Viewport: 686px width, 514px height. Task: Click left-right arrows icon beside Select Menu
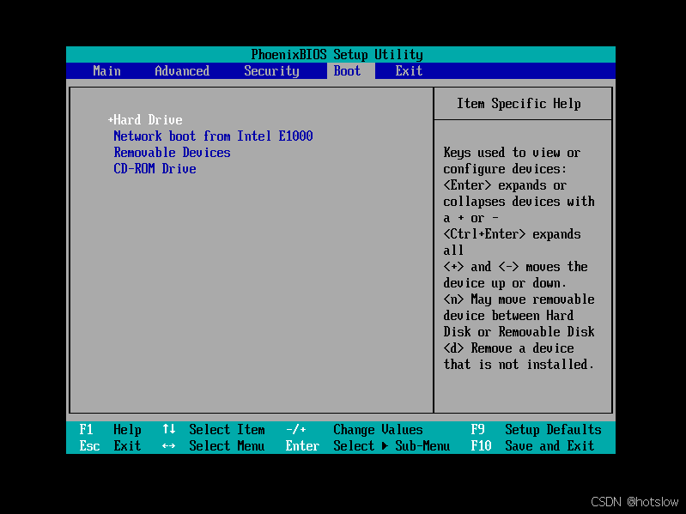[x=169, y=446]
